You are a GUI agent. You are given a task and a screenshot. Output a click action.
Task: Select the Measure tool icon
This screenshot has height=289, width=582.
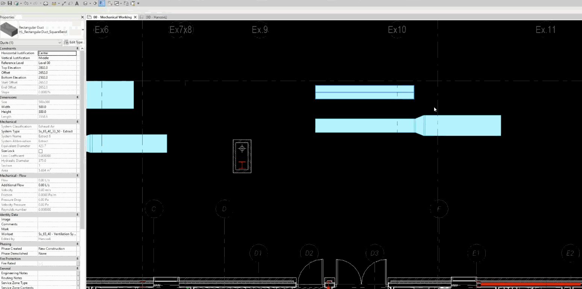[x=54, y=3]
